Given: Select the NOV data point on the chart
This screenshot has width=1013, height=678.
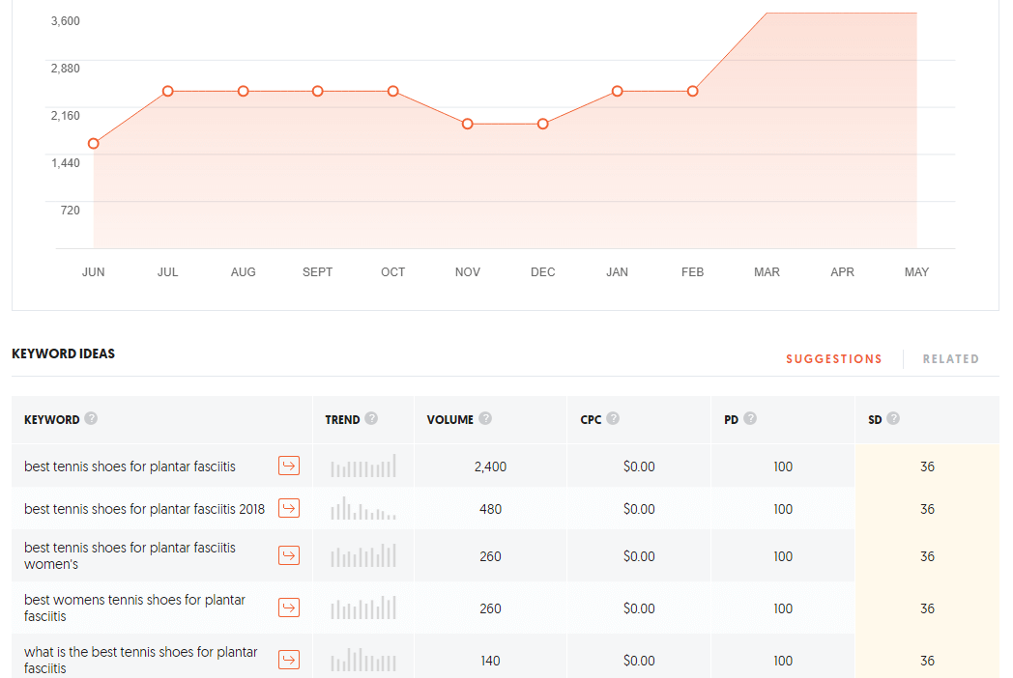Looking at the screenshot, I should tap(468, 124).
